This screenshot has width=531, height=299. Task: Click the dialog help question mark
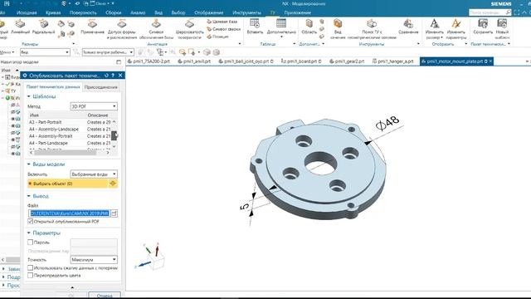point(113,76)
